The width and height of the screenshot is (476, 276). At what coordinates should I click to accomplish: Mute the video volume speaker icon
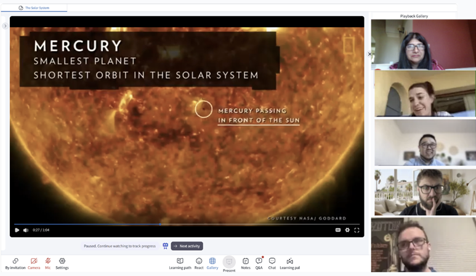pos(26,230)
